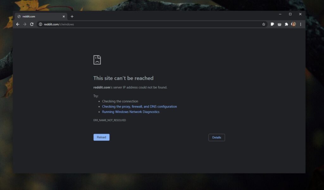Expand error info via the Details button
The height and width of the screenshot is (190, 324).
(216, 137)
